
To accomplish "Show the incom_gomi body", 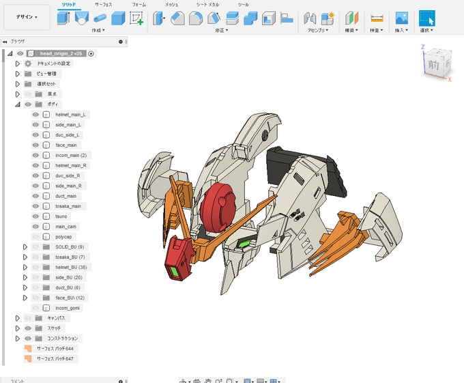I will (x=35, y=308).
